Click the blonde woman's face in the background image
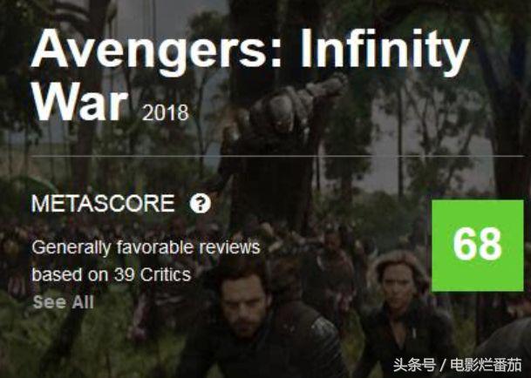531x378 pixels. point(397,284)
